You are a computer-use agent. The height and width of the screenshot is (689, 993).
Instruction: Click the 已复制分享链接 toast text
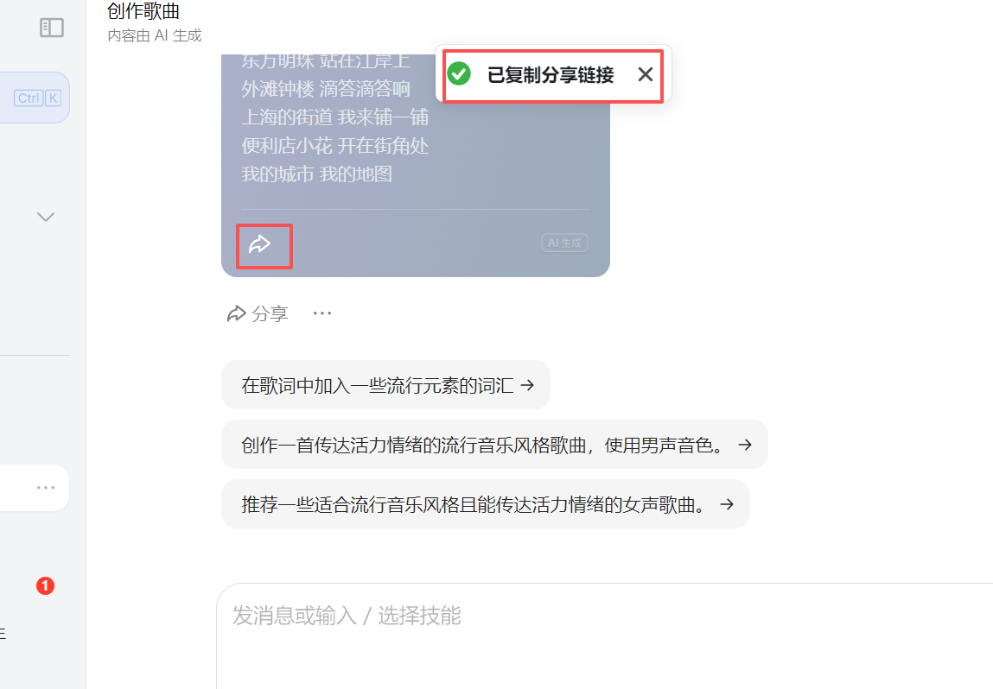(x=551, y=74)
